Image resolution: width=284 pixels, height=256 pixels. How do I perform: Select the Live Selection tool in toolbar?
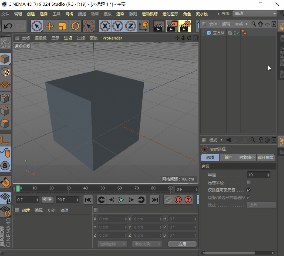(x=37, y=26)
